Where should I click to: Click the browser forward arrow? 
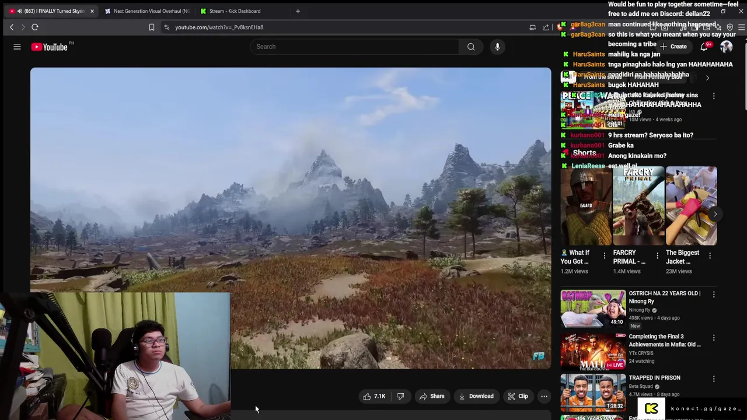(23, 27)
